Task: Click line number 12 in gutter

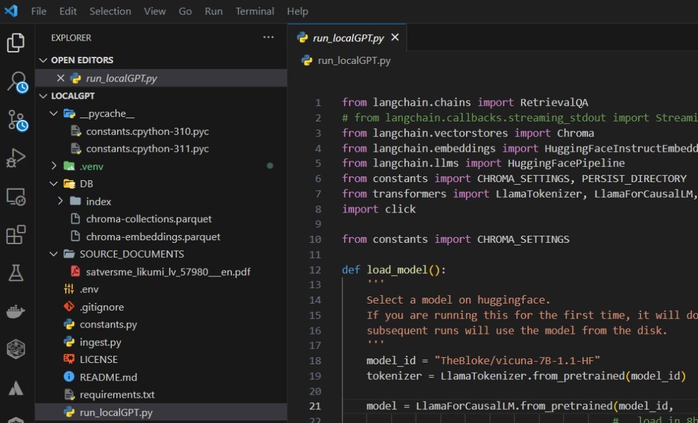Action: pyautogui.click(x=315, y=269)
